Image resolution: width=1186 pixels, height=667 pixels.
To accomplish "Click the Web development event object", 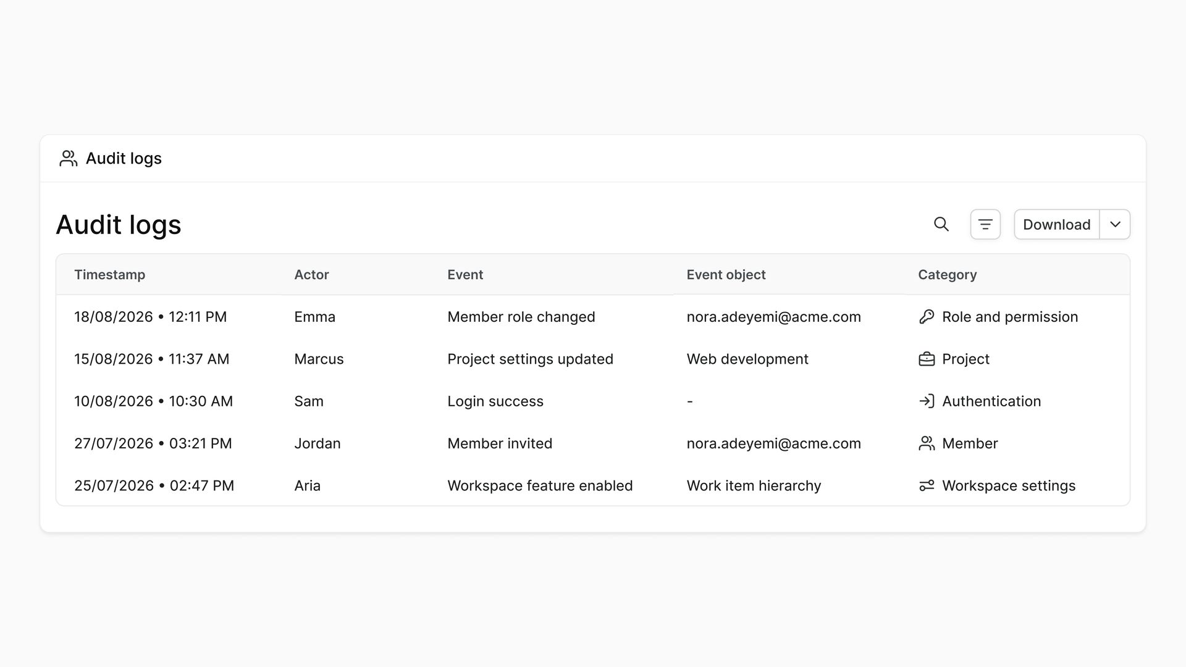I will click(747, 359).
